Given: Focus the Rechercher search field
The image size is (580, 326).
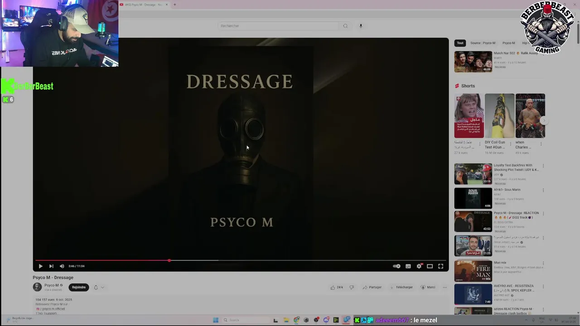Looking at the screenshot, I should 278,26.
